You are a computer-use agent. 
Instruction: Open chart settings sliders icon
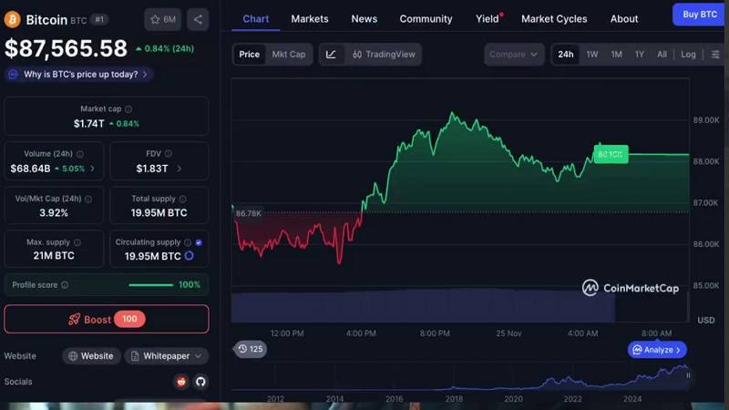click(x=715, y=55)
